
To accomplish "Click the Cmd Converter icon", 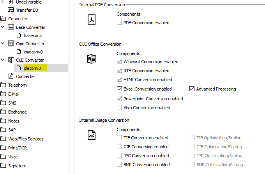I will pyautogui.click(x=11, y=44).
